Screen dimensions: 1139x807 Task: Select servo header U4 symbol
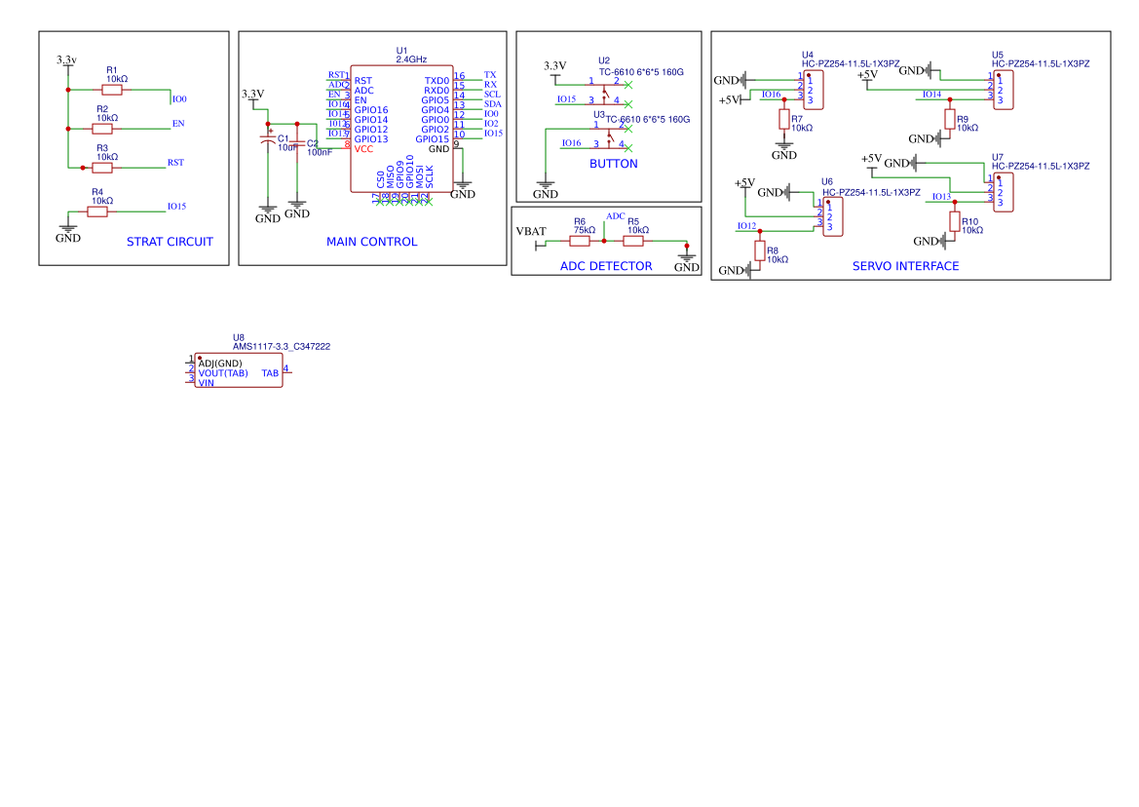(814, 90)
